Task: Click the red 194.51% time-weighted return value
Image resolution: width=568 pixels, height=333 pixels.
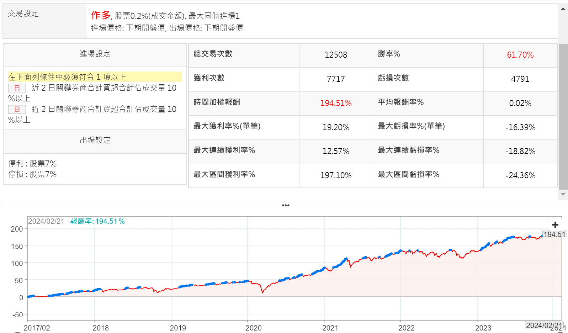Action: tap(336, 103)
